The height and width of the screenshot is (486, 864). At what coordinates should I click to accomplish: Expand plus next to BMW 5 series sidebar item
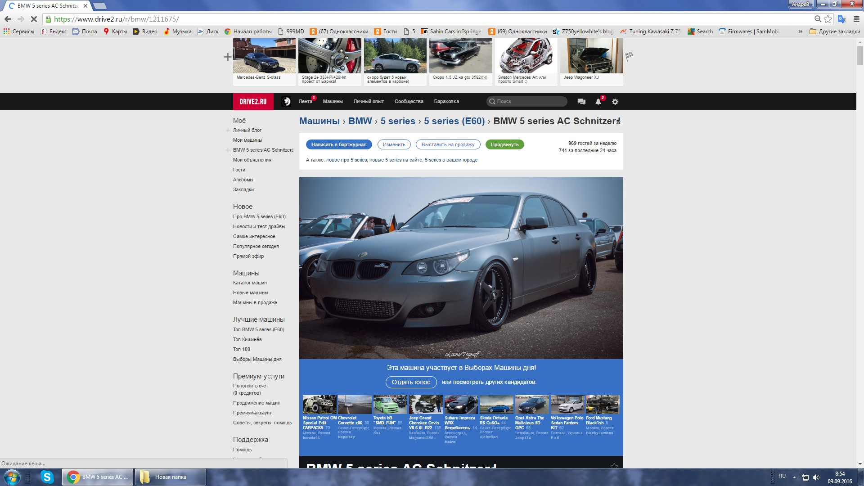pos(228,150)
